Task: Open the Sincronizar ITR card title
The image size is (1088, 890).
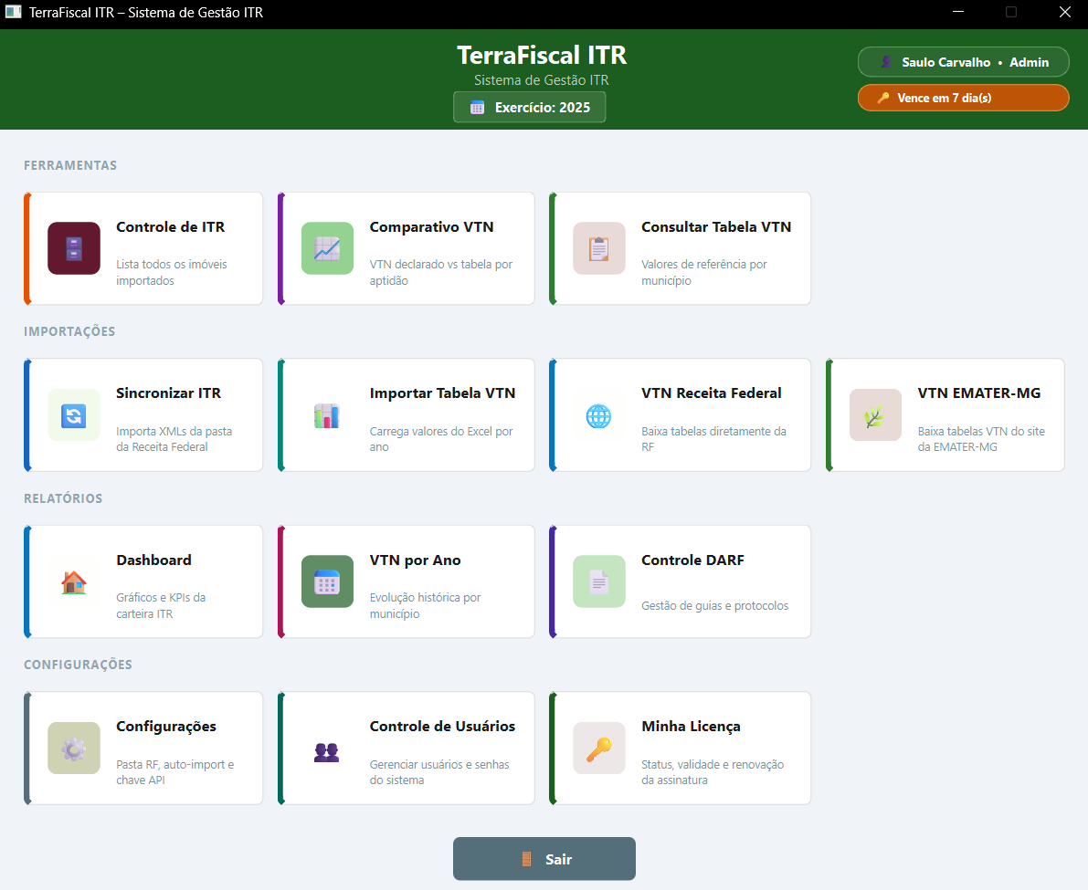Action: tap(169, 393)
